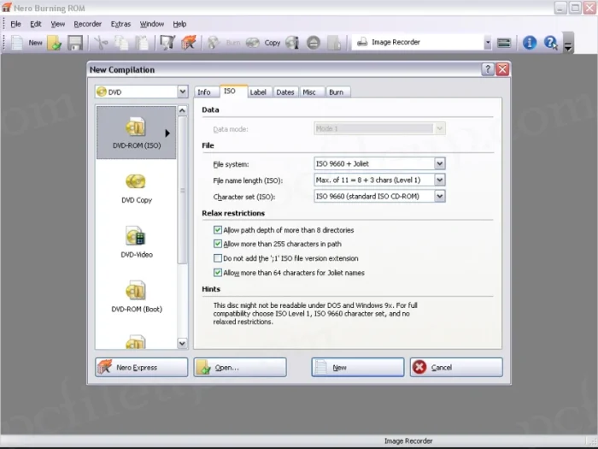Switch to the Dates tab
Screen dimensions: 598x449
coord(285,92)
